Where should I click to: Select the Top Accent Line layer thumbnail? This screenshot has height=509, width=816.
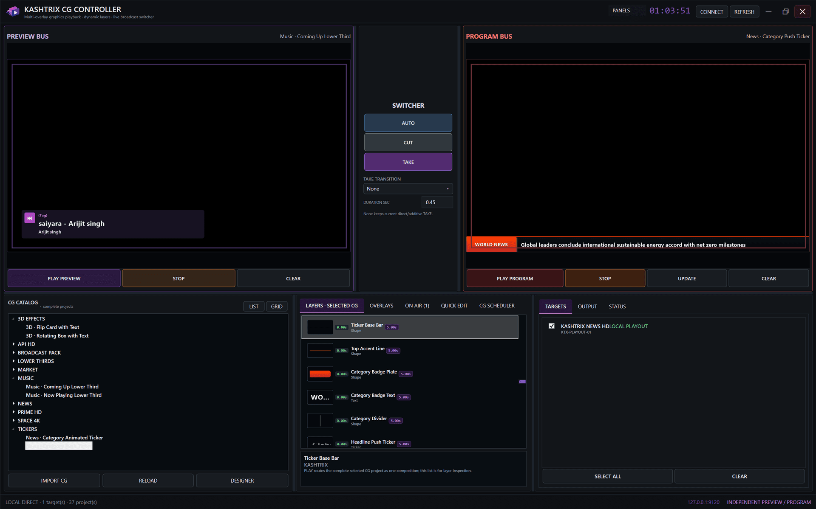point(320,351)
